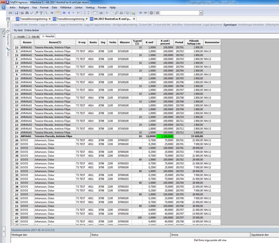Click the Kolumnformat button
The width and height of the screenshot is (279, 243).
click(x=193, y=25)
